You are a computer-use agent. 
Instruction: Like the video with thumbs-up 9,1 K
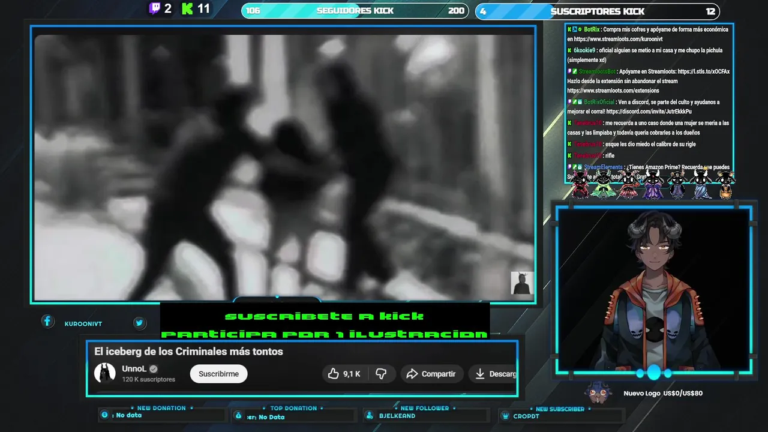pyautogui.click(x=344, y=374)
